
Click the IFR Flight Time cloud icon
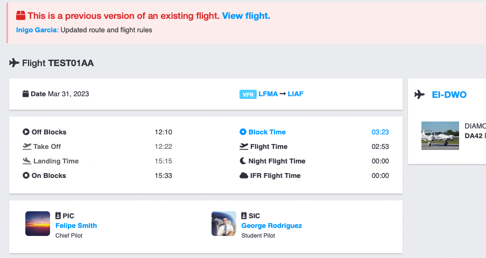coord(243,175)
